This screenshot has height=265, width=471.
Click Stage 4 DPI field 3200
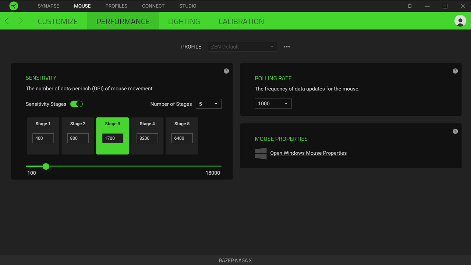click(147, 138)
